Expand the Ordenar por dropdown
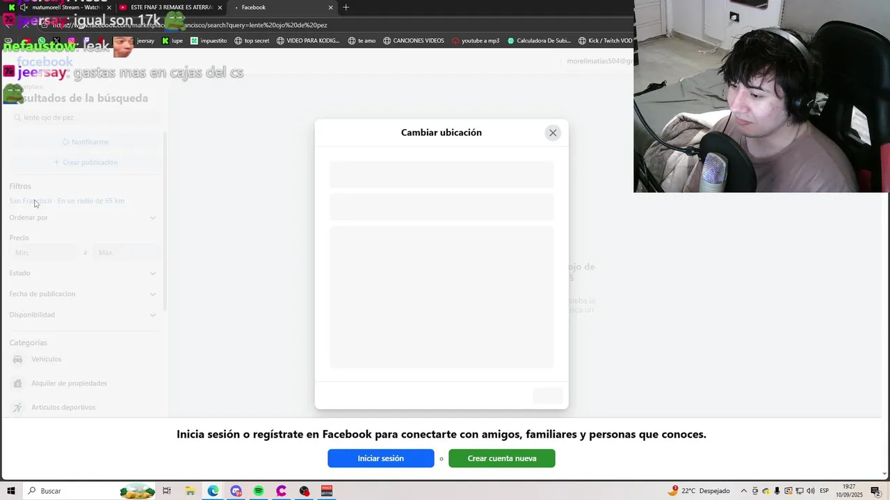Viewport: 890px width, 500px height. pos(82,217)
